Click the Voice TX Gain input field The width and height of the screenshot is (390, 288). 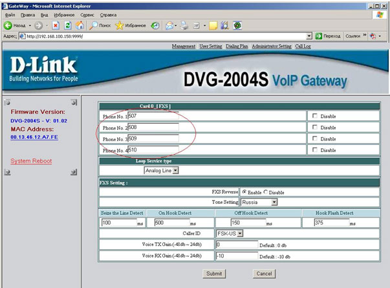point(236,245)
